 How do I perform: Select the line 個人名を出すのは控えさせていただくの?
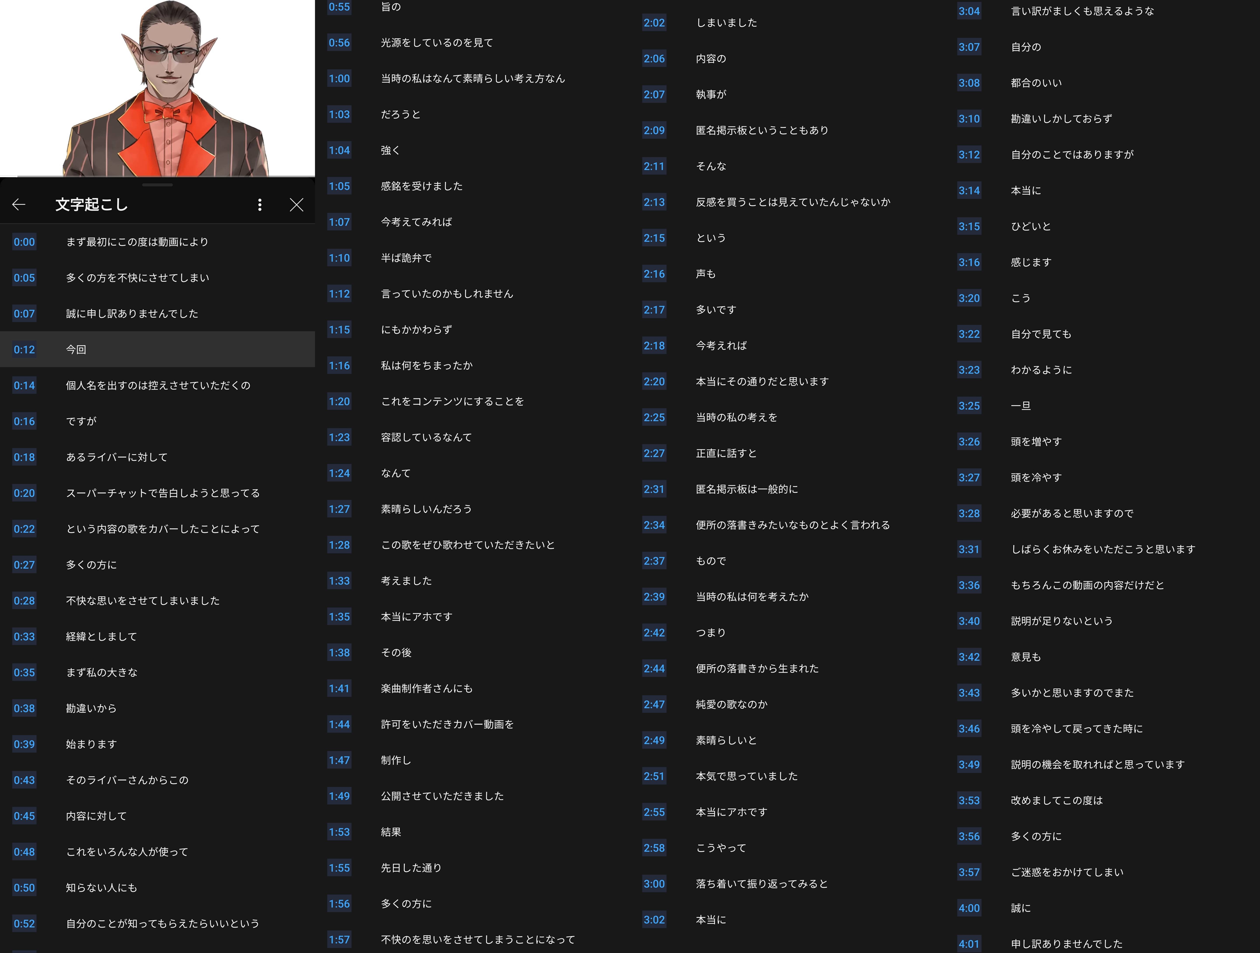[158, 385]
